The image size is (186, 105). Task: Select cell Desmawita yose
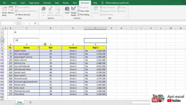26,91
